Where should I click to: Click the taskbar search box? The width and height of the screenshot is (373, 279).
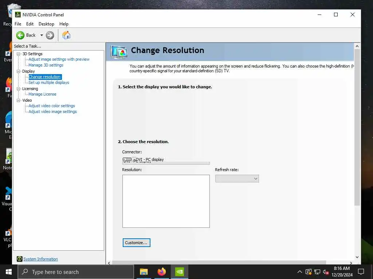pyautogui.click(x=76, y=272)
